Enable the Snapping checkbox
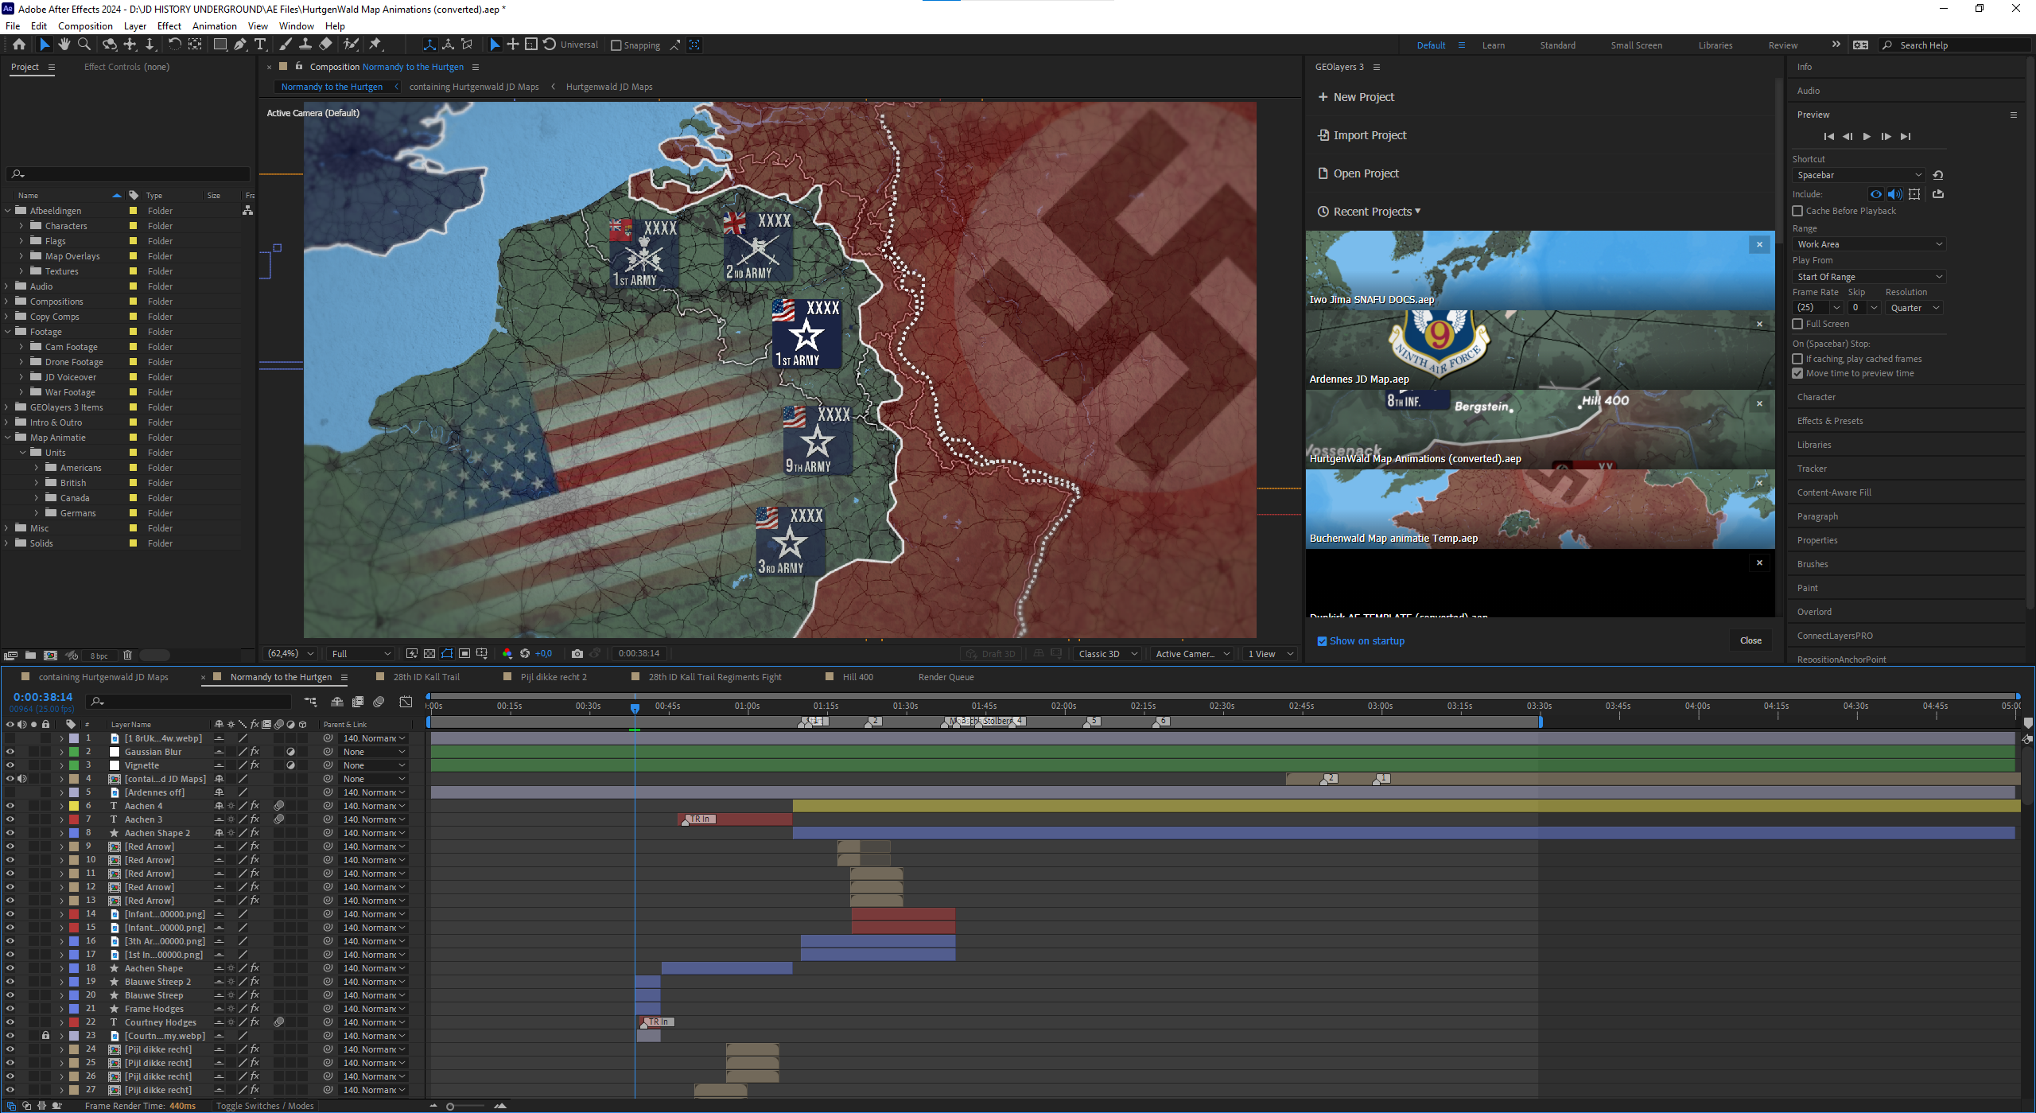Viewport: 2036px width, 1113px height. coord(616,45)
